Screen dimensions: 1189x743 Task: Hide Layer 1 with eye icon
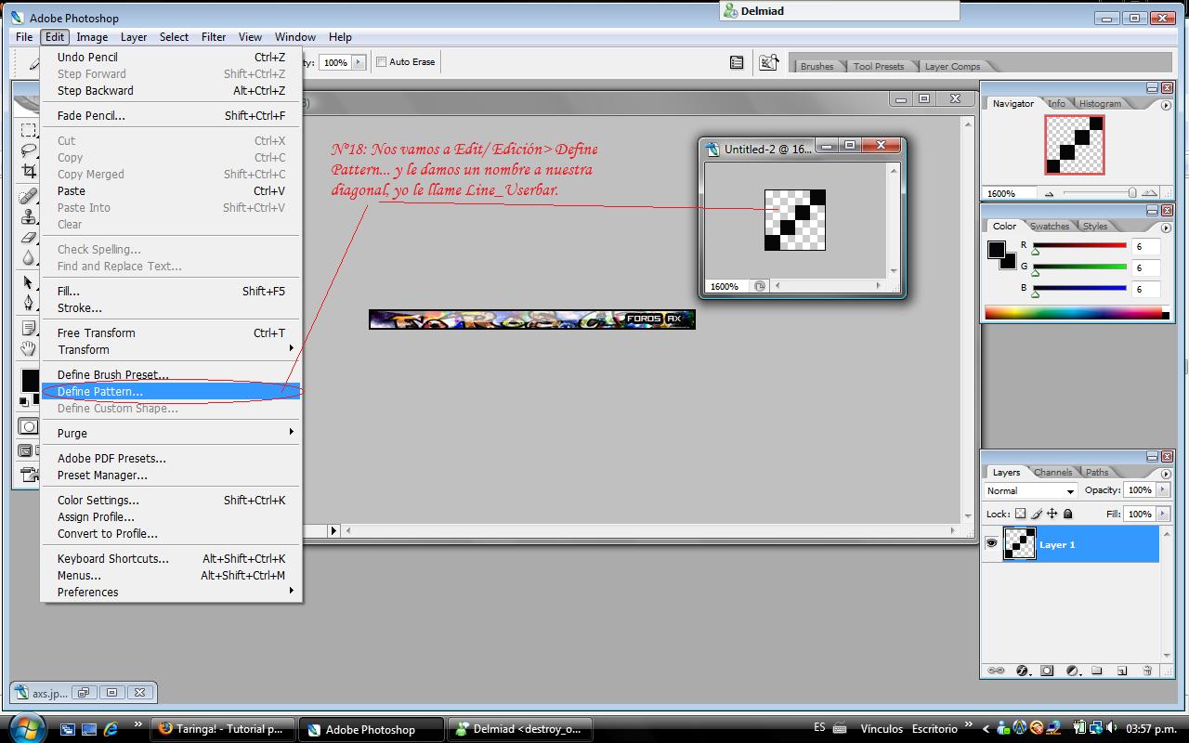click(x=991, y=544)
